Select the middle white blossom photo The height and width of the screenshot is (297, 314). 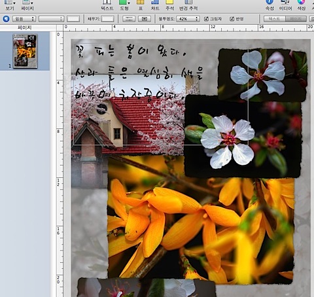pyautogui.click(x=243, y=136)
